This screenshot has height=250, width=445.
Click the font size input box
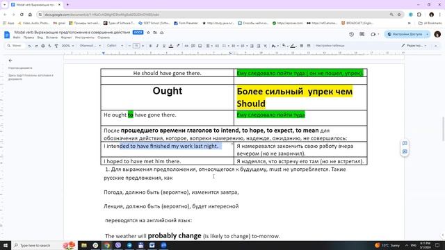point(136,46)
